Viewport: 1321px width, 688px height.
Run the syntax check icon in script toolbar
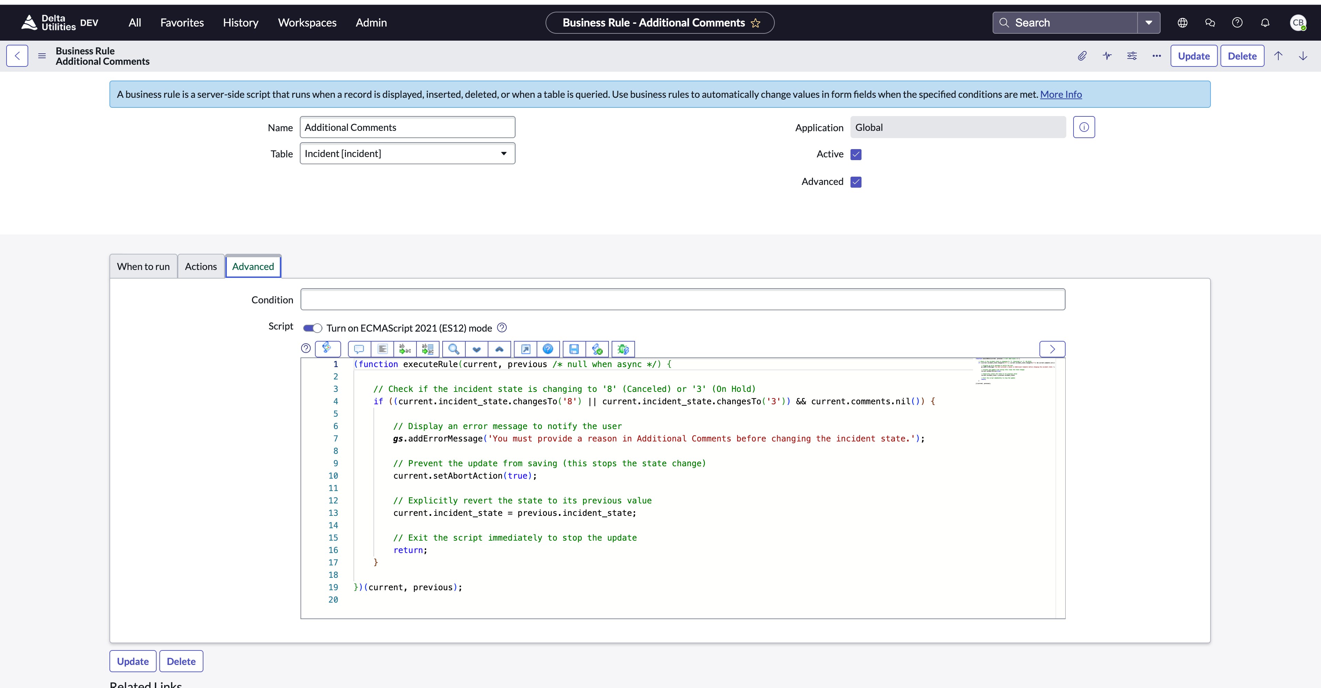tap(597, 349)
